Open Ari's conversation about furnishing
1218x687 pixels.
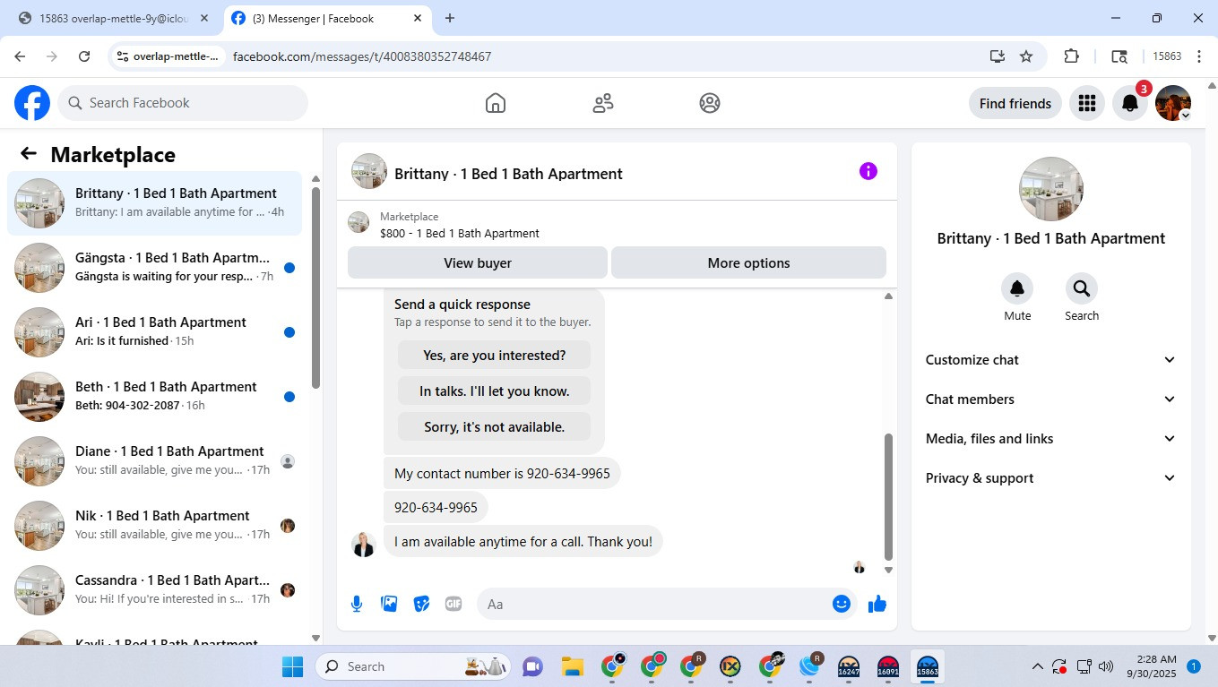coord(154,332)
